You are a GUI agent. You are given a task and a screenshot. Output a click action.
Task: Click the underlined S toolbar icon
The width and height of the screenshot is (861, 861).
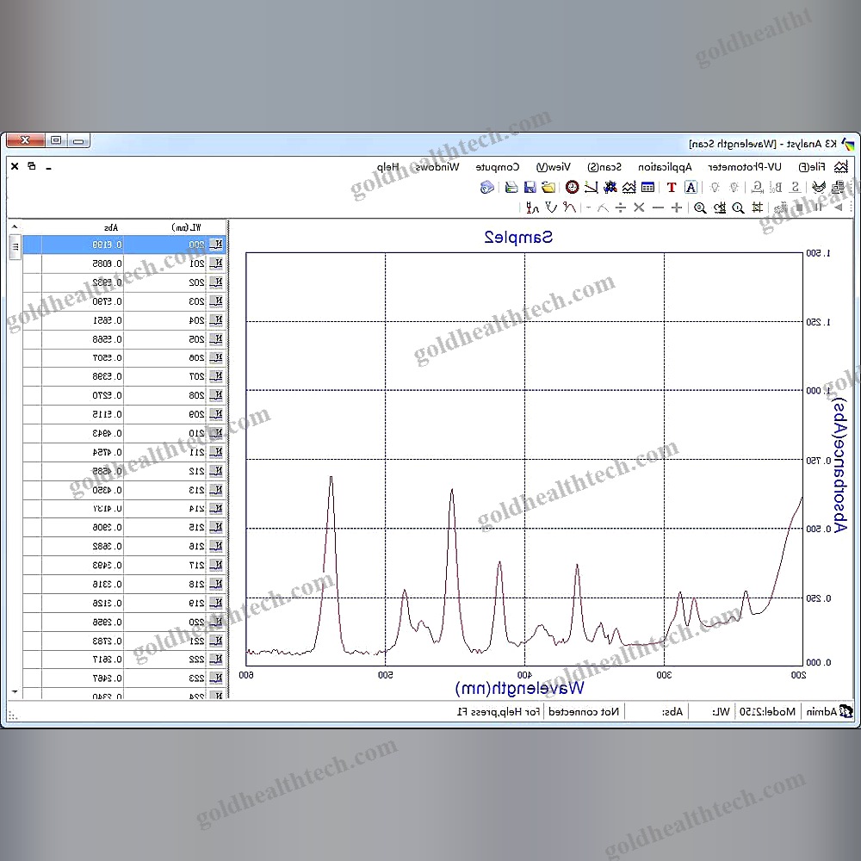coord(795,187)
